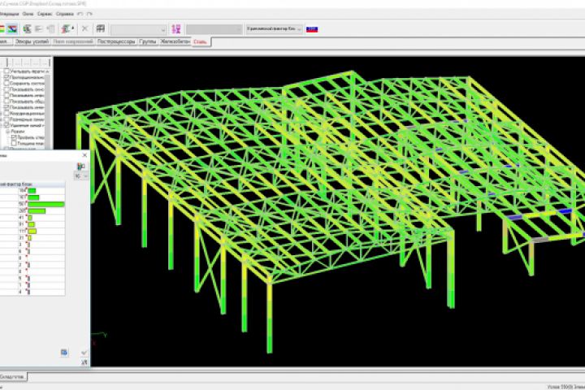Click the value 51 in the scale table
Image resolution: width=585 pixels, height=390 pixels.
click(22, 224)
